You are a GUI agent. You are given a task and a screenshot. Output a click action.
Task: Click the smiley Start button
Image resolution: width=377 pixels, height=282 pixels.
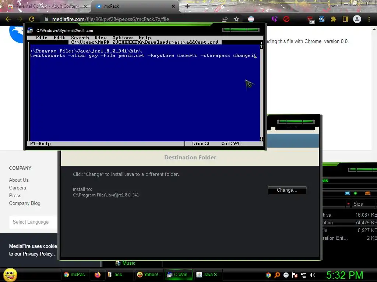10,275
